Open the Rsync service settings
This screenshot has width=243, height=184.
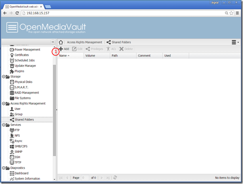[x=16, y=141]
